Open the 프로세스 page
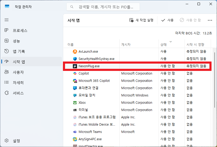The height and width of the screenshot is (147, 217). (x=32, y=30)
